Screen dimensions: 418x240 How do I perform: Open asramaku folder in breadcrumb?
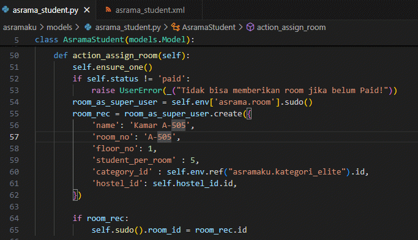20,27
